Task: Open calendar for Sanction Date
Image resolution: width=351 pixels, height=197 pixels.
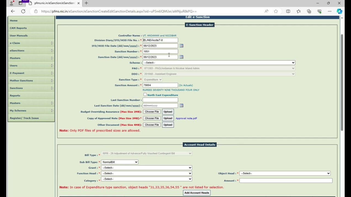Action: [x=181, y=57]
